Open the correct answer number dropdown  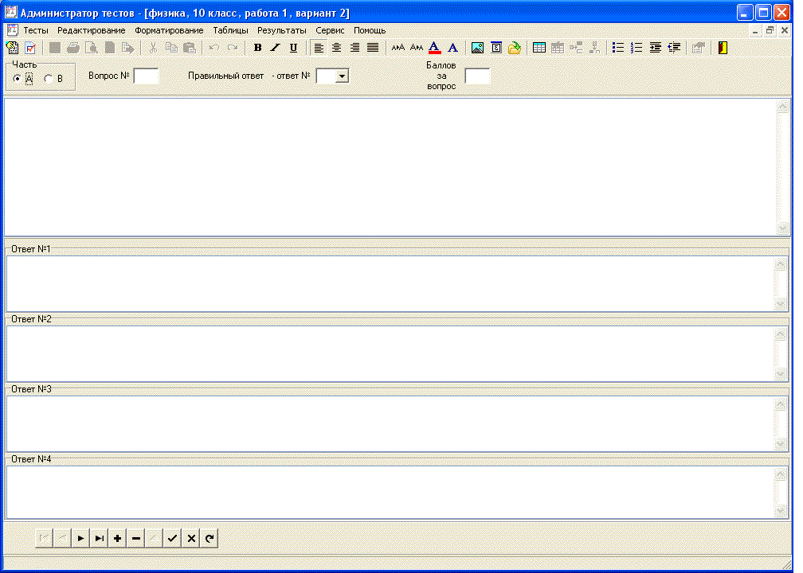(341, 76)
